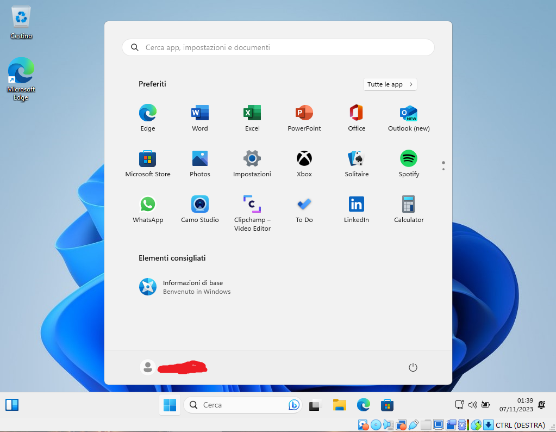Launch the Xbox app

click(304, 164)
